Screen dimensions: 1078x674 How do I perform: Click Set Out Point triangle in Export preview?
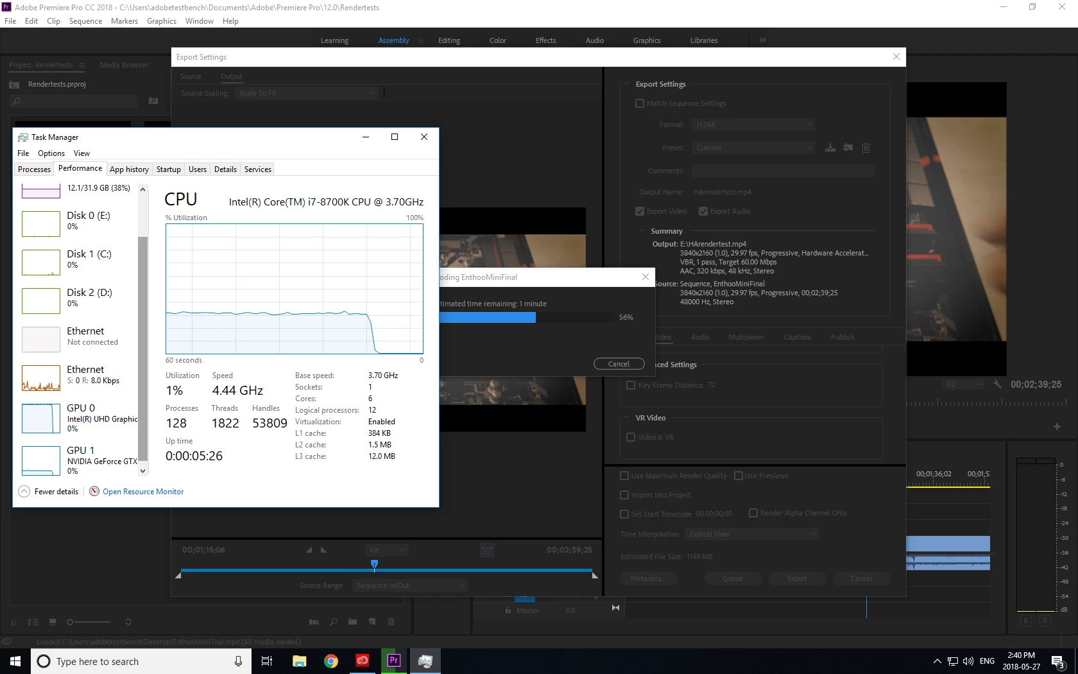coord(323,550)
